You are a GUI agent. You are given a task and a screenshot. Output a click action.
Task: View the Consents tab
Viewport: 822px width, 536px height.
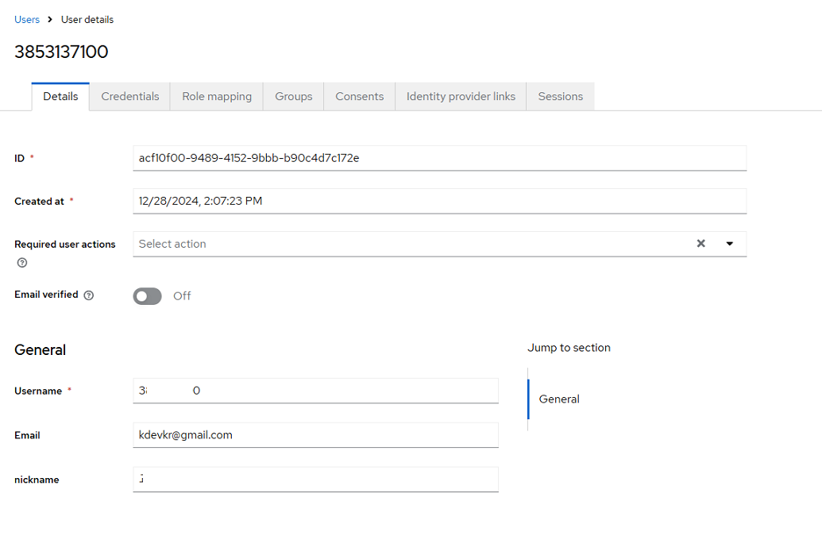point(360,96)
